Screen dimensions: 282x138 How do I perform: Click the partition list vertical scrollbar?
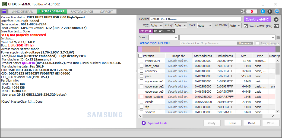(278, 68)
